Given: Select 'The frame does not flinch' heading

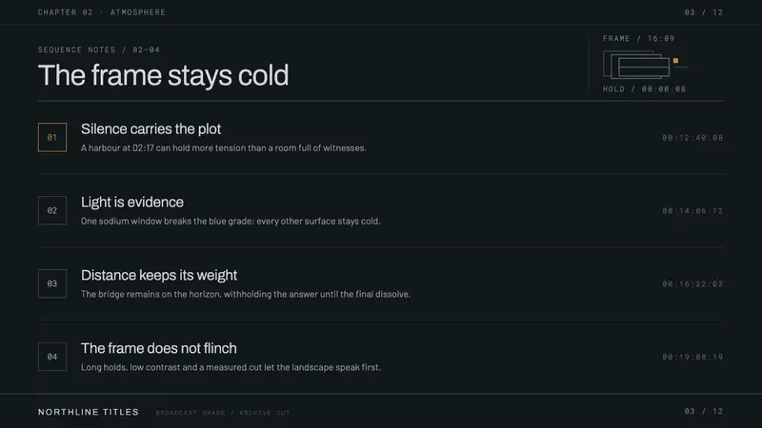Looking at the screenshot, I should 159,348.
